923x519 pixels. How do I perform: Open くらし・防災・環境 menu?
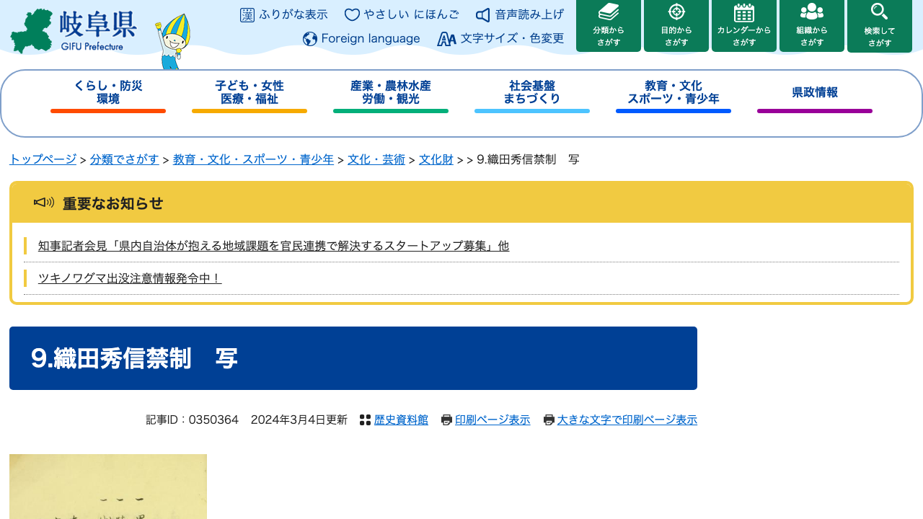pos(108,95)
